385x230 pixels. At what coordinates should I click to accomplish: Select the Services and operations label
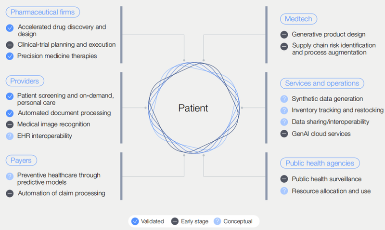pyautogui.click(x=321, y=83)
